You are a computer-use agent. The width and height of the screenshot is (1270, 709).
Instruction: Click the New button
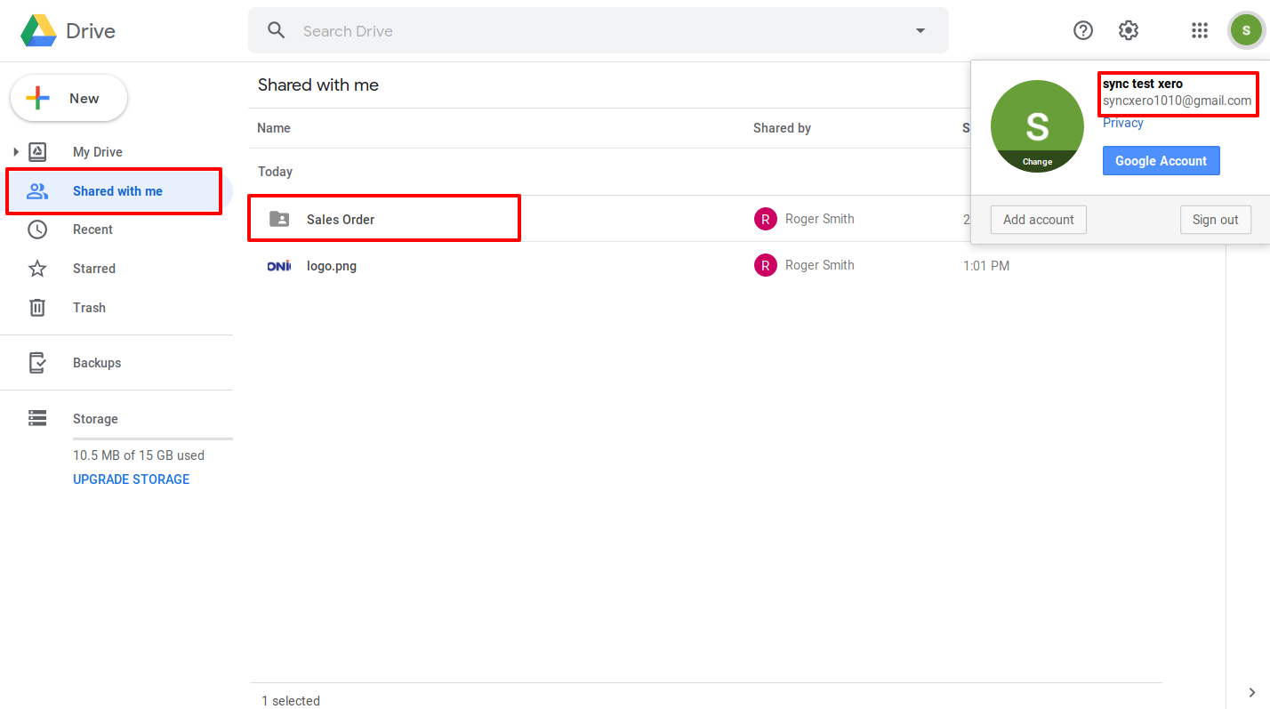[68, 99]
